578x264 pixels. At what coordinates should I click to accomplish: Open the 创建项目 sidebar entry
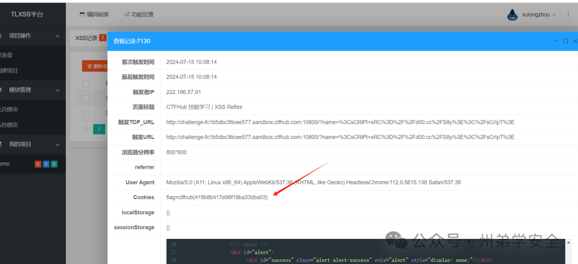33,71
